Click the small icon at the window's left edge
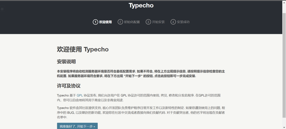The image size is (286, 129). click(x=2, y=9)
